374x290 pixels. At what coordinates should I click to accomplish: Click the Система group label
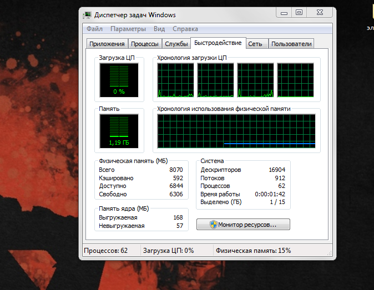[212, 161]
